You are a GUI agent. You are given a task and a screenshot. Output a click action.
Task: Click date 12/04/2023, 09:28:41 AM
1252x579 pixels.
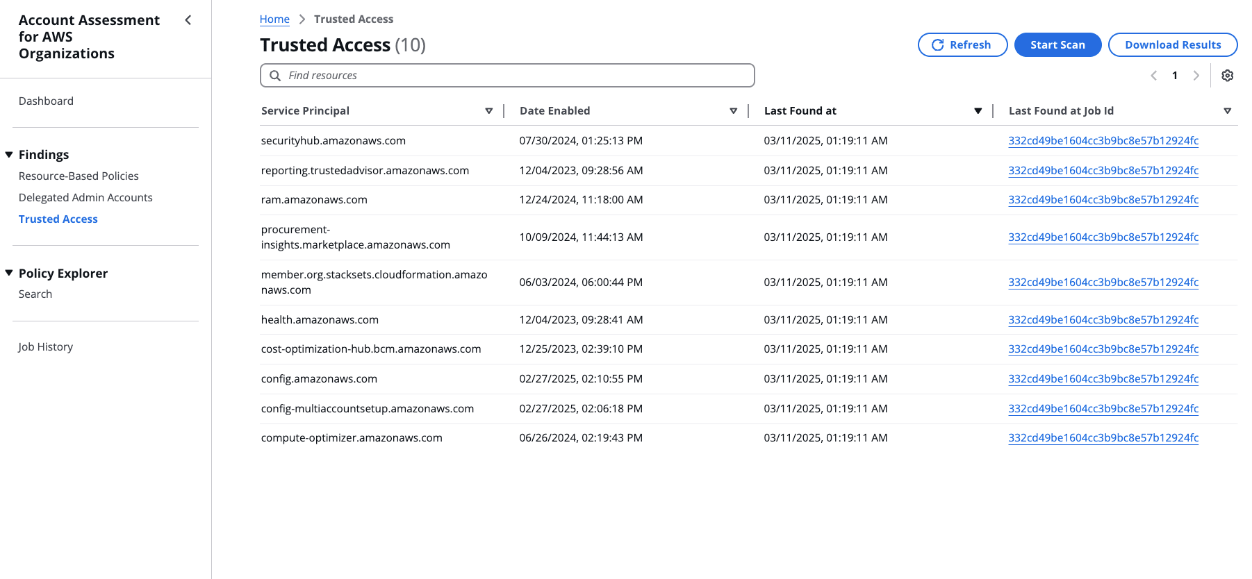point(581,320)
